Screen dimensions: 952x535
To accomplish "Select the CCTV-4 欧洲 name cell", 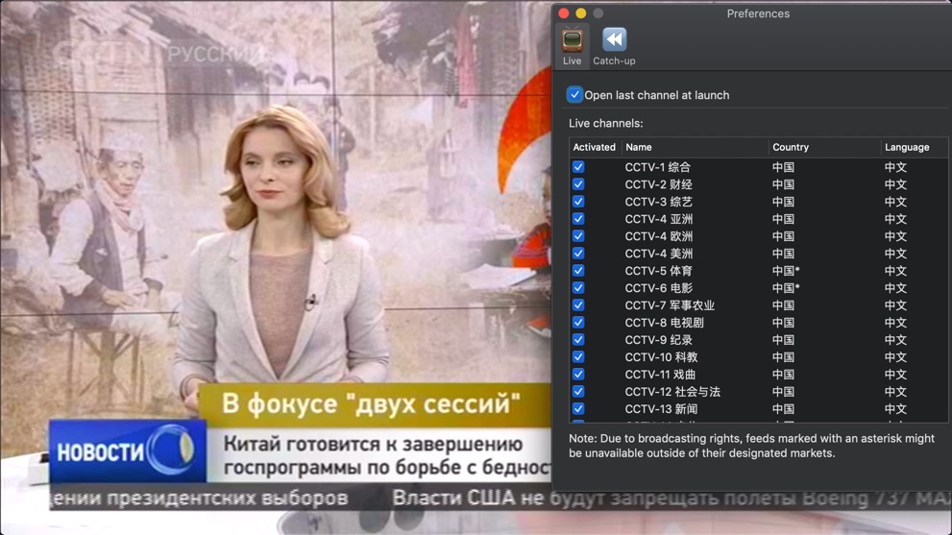I will [659, 236].
